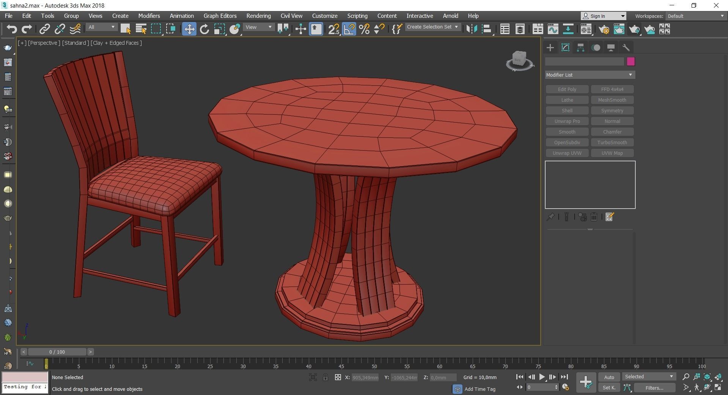728x395 pixels.
Task: Toggle Angle Snap
Action: [349, 29]
